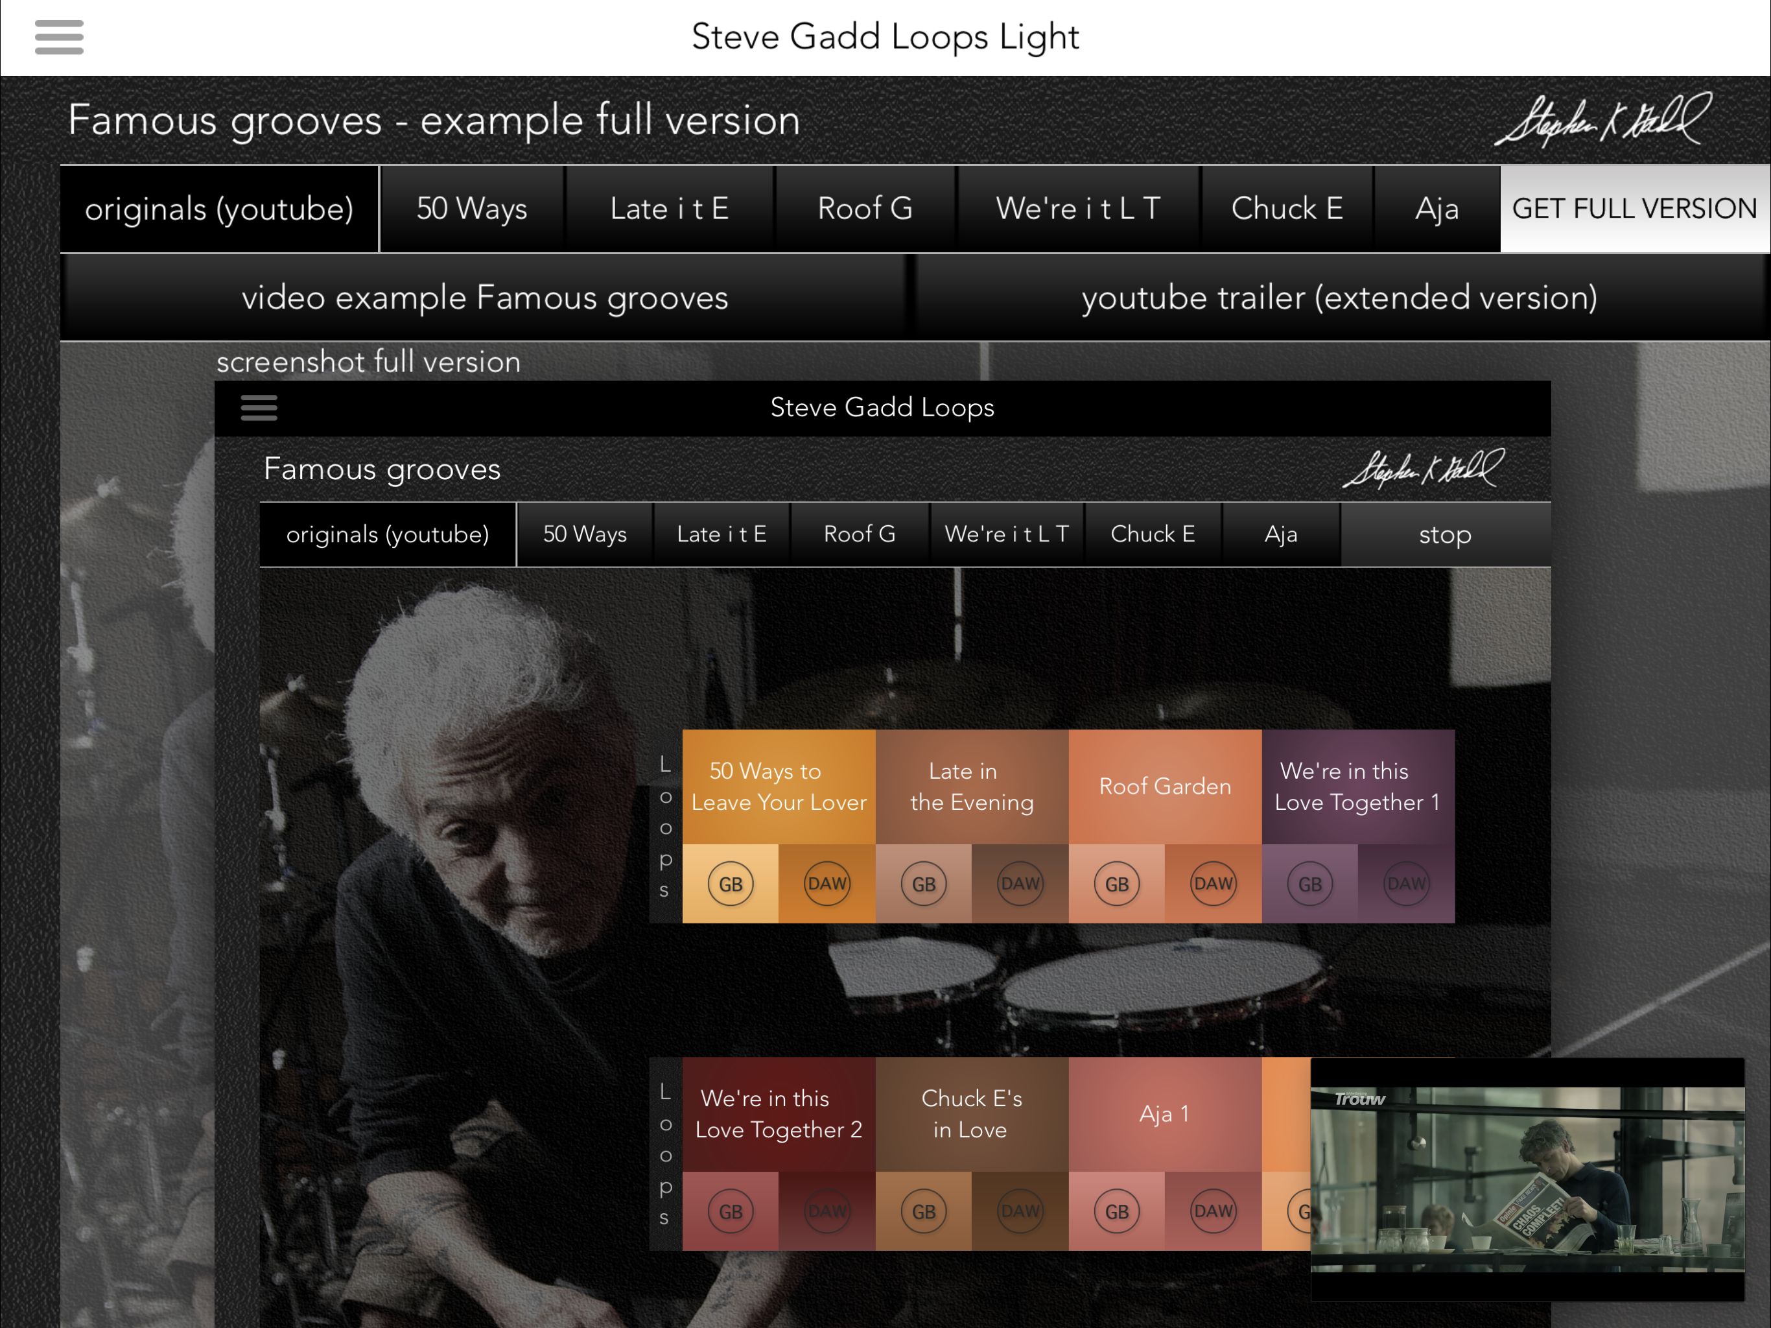
Task: Tap the DAW button under We're in this Love Together 1
Action: [1407, 884]
